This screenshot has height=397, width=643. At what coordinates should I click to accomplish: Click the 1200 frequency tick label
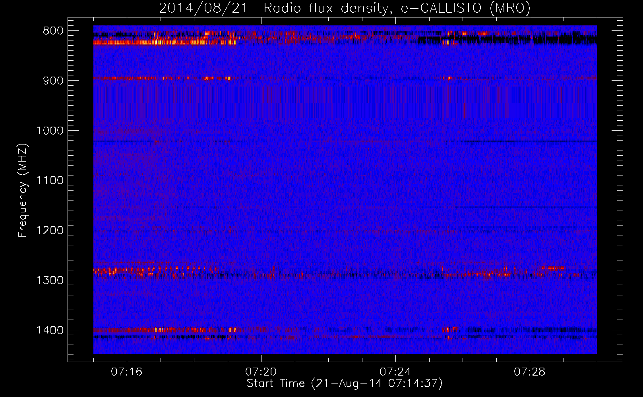pos(50,231)
